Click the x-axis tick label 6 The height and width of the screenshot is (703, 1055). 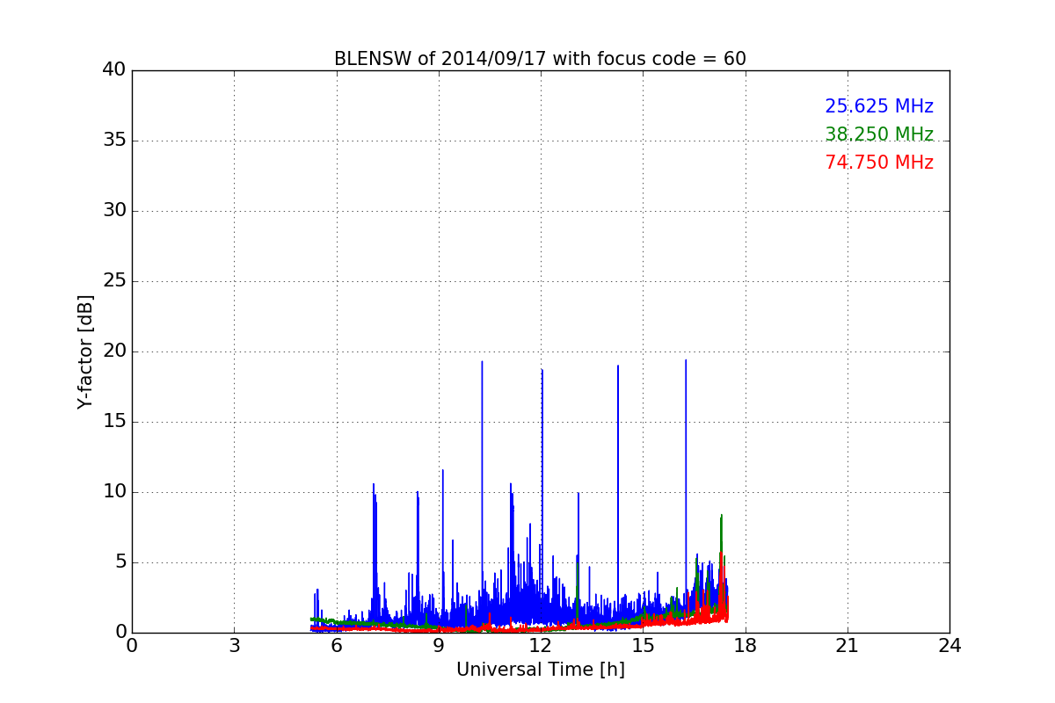click(336, 646)
